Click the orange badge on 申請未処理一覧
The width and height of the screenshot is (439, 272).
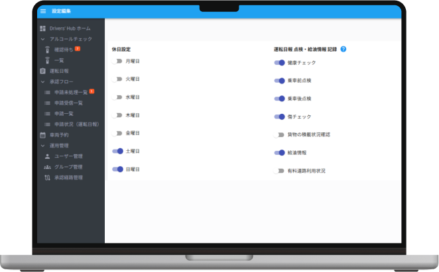tap(92, 91)
